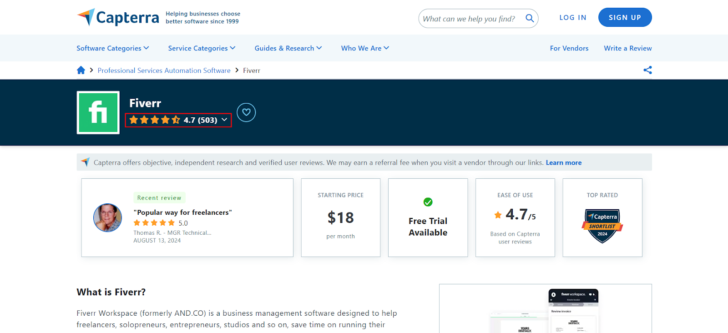The height and width of the screenshot is (333, 728).
Task: Click the share icon
Action: pos(647,70)
